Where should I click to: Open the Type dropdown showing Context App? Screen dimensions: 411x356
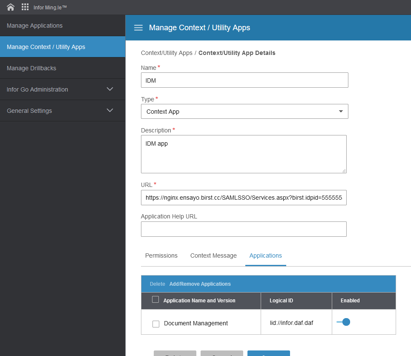244,111
